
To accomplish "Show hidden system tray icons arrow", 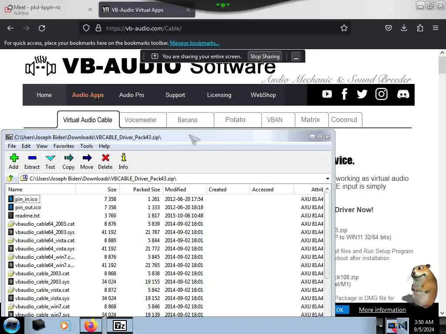I will click(381, 325).
